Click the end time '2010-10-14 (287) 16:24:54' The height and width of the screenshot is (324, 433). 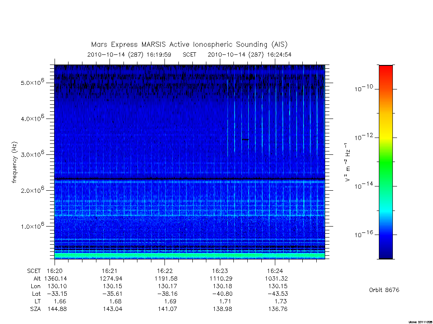coord(249,54)
